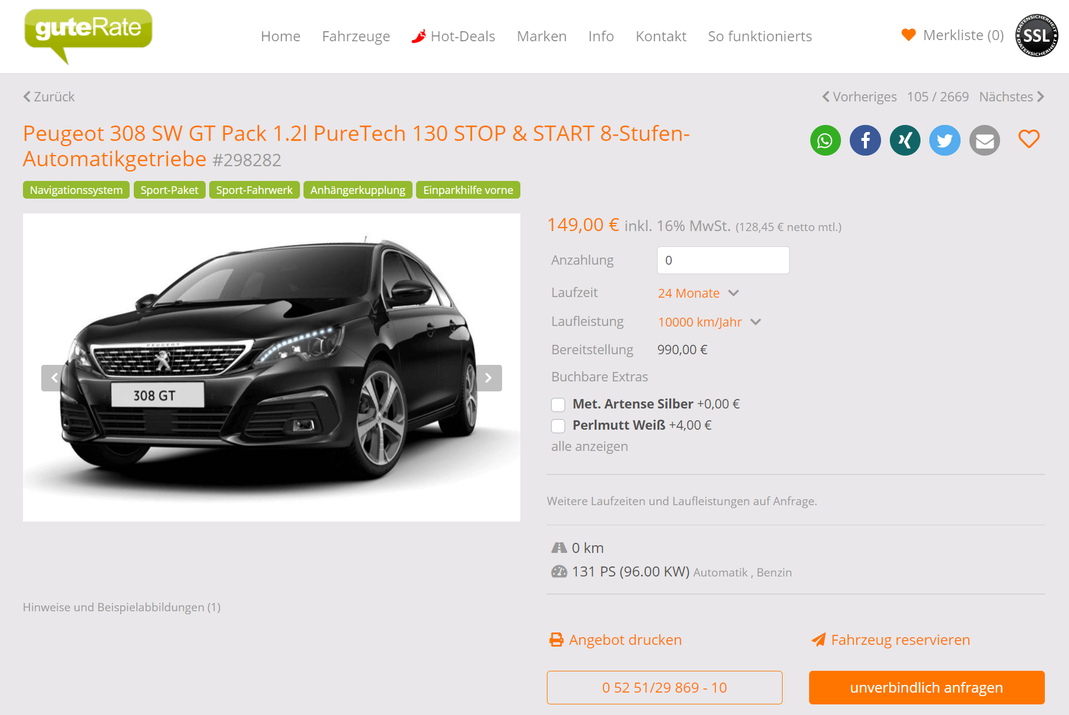
Task: Click the 105 / 2669 counter
Action: click(x=938, y=97)
